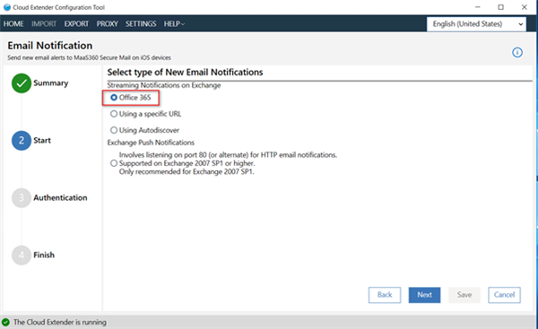Open the English (United States) language dropdown

pyautogui.click(x=476, y=24)
